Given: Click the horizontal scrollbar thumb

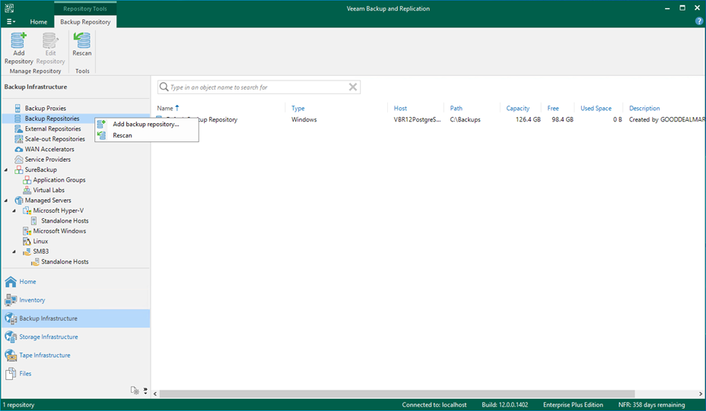Looking at the screenshot, I should (397, 394).
